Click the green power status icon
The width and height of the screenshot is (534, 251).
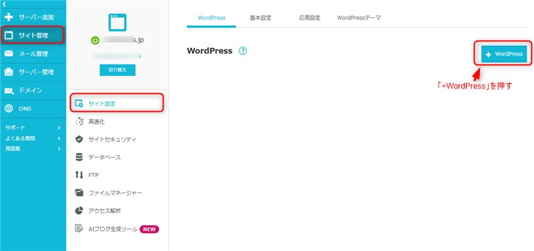pyautogui.click(x=95, y=41)
